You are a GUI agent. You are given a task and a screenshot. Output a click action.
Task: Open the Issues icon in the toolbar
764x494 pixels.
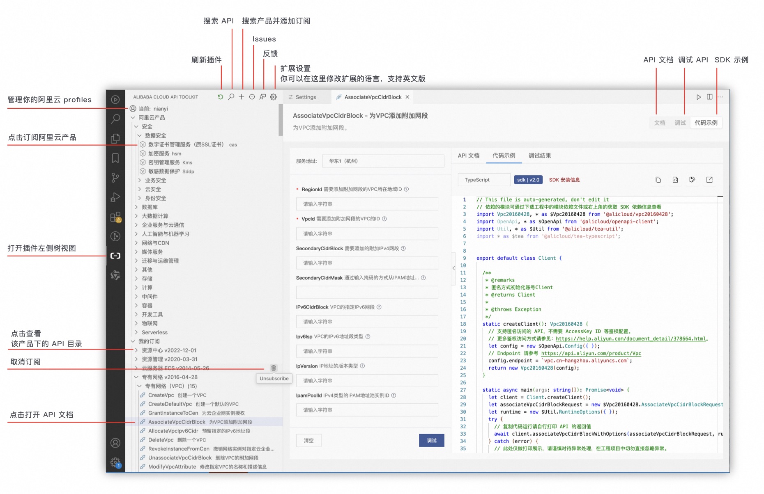(251, 97)
